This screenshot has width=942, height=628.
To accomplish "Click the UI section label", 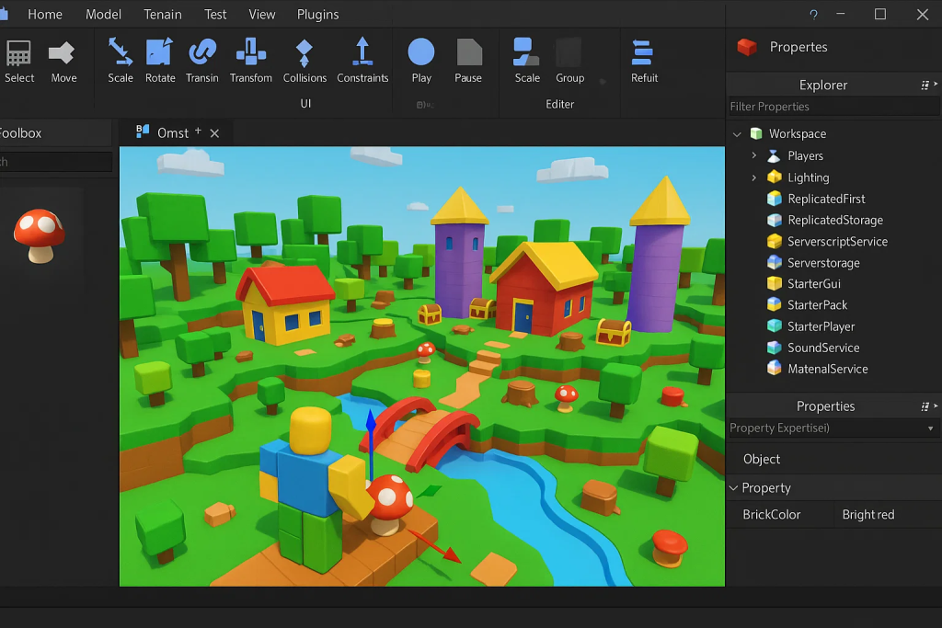I will [305, 103].
